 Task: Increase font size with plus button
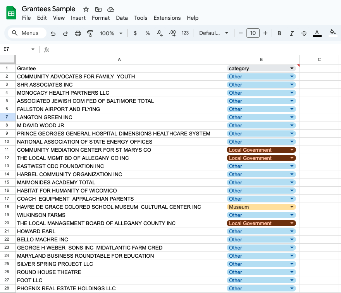click(265, 33)
